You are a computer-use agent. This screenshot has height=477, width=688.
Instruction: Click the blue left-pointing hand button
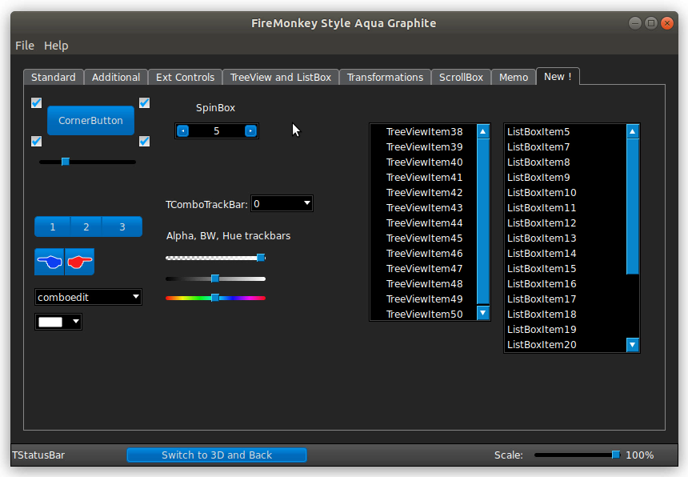49,262
